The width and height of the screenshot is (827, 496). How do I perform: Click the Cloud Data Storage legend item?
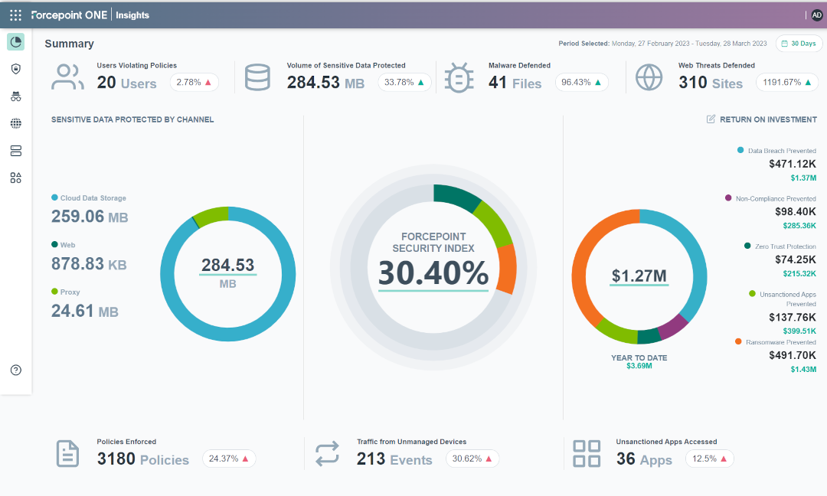89,198
